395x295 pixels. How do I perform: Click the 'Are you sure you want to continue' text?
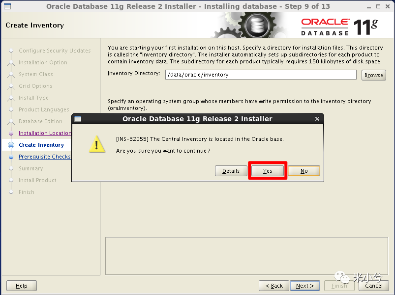tap(163, 151)
